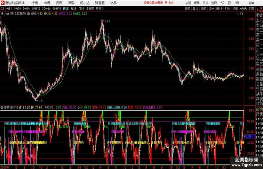Switch to the 周线 period tab
Image resolution: width=263 pixels, height=169 pixels.
(73, 9)
